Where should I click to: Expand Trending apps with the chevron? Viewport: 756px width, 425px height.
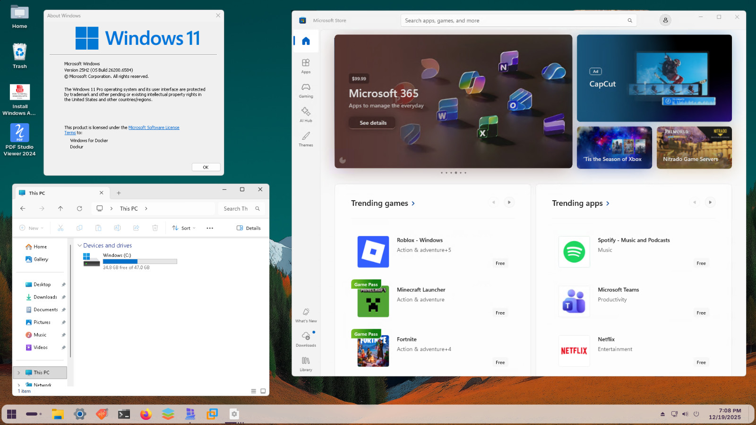(608, 204)
